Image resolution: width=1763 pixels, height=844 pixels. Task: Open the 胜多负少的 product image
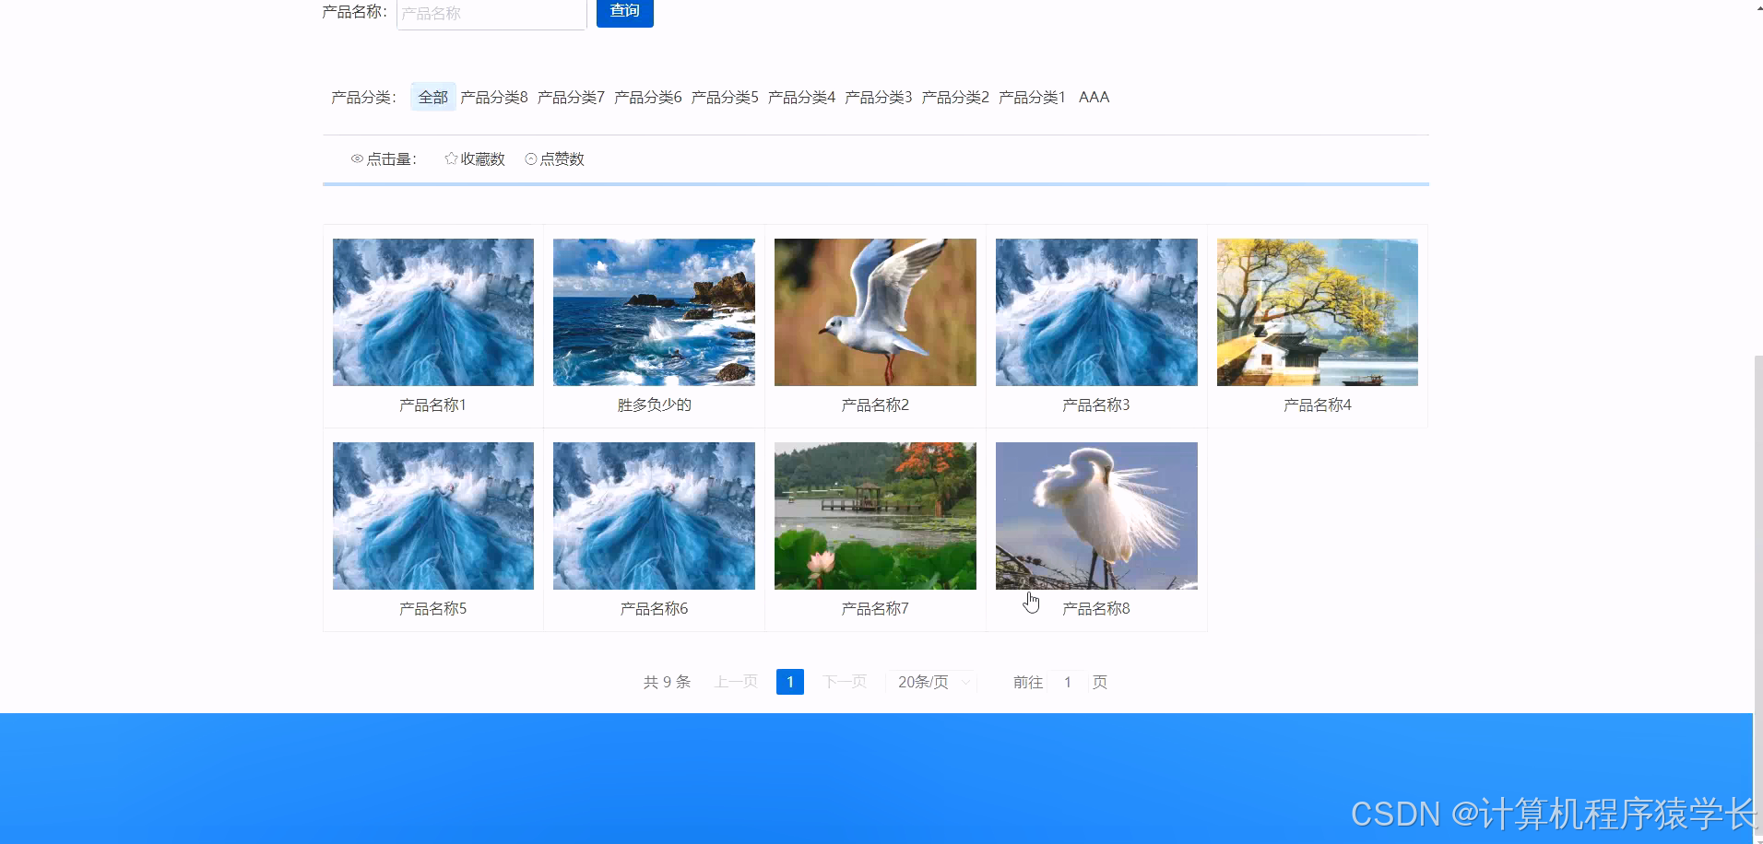click(x=653, y=311)
